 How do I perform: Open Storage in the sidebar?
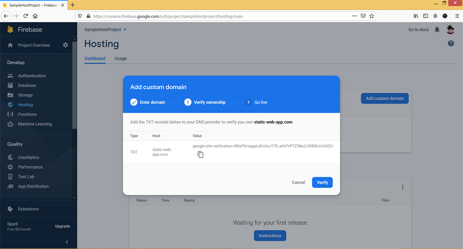pyautogui.click(x=25, y=95)
